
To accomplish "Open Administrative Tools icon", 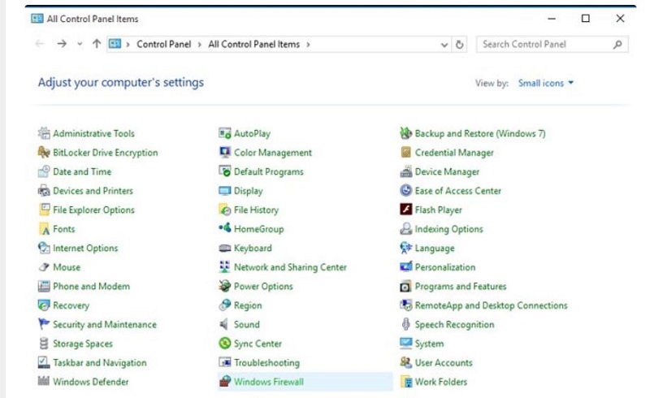I will click(44, 133).
